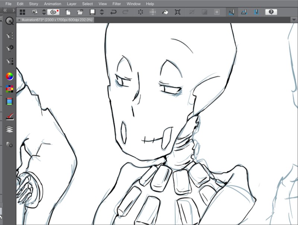Click the Delete outside selection icon

(x=153, y=12)
